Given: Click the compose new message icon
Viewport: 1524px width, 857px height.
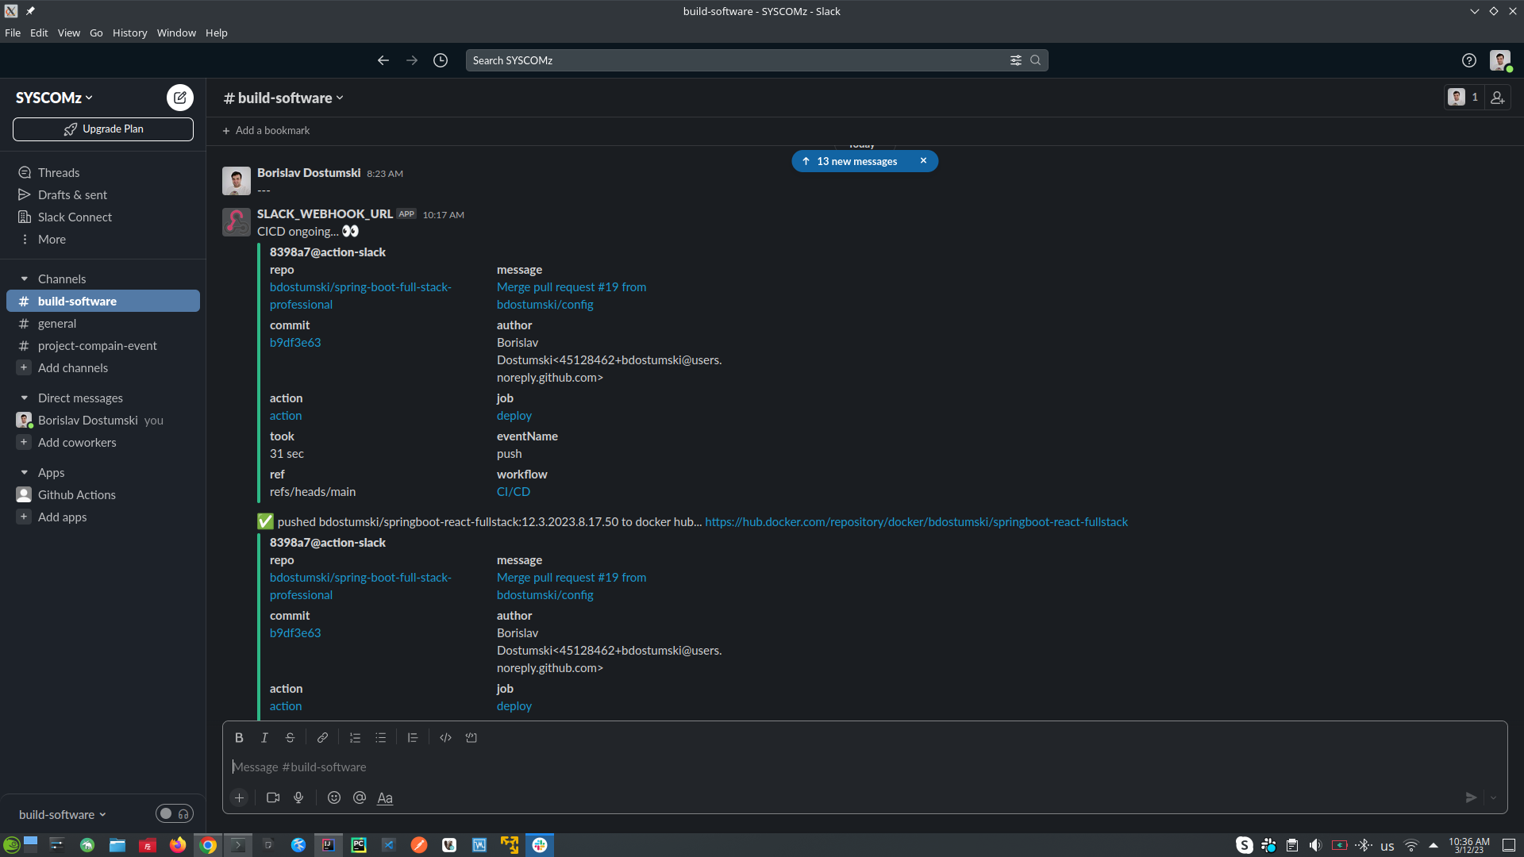Looking at the screenshot, I should pos(180,98).
